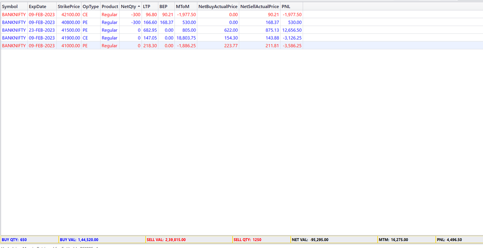Click strike price 41900.00 cell
Screen dimensions: 483x248
coord(71,38)
